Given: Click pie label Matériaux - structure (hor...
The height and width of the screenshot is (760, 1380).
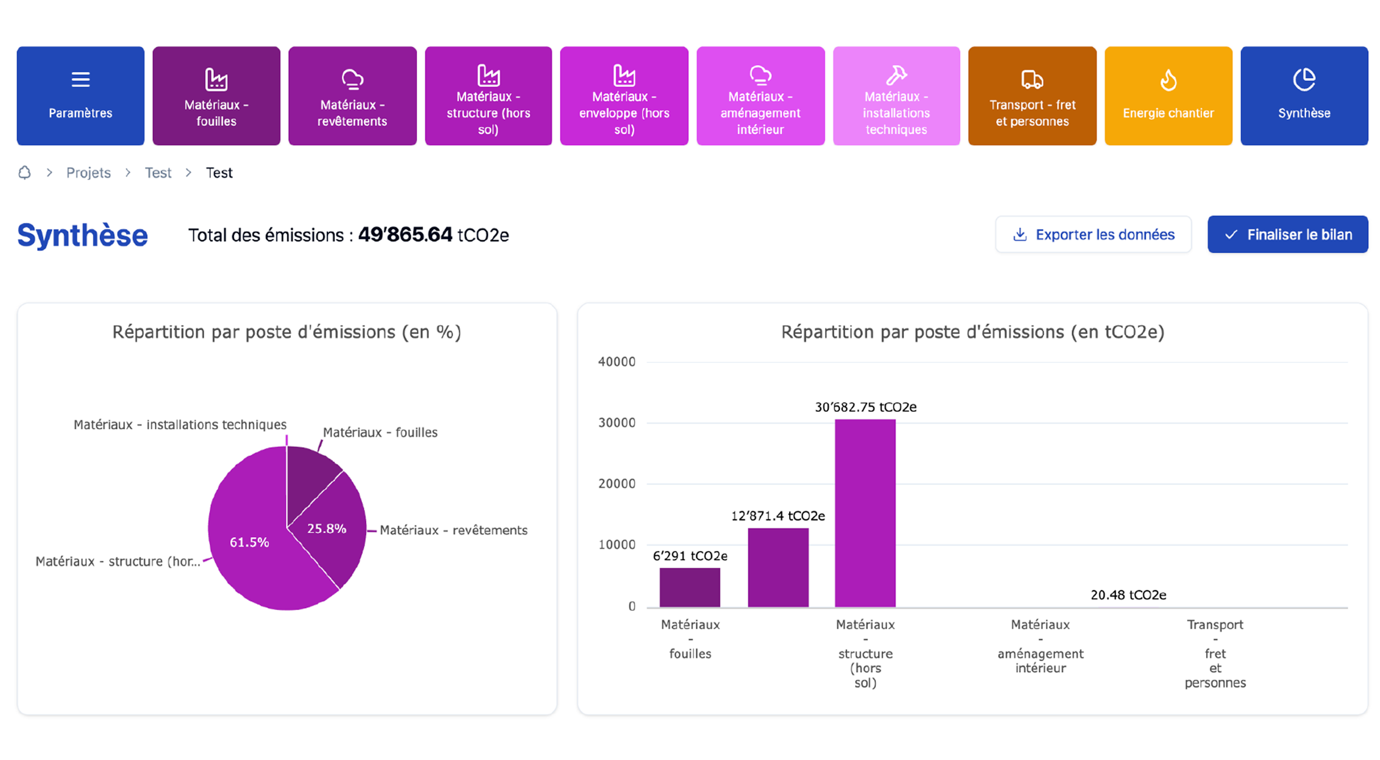Looking at the screenshot, I should click(x=118, y=561).
